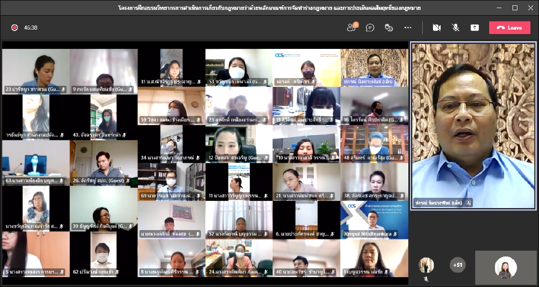Maximize the meeting window
Screen dimensions: 539x287
pyautogui.click(x=515, y=8)
